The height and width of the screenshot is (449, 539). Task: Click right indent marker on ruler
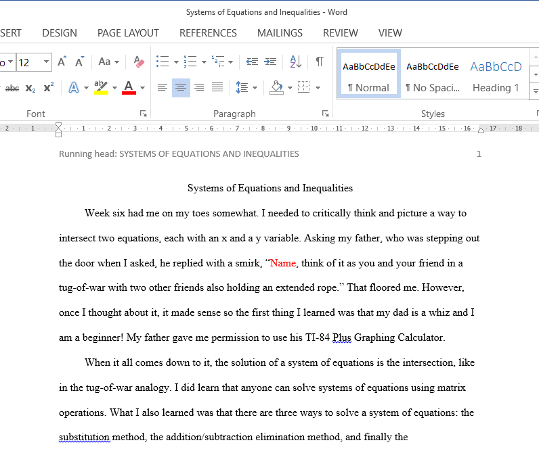pyautogui.click(x=481, y=131)
